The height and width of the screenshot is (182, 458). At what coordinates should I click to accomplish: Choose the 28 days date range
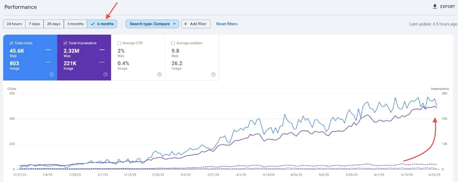54,24
